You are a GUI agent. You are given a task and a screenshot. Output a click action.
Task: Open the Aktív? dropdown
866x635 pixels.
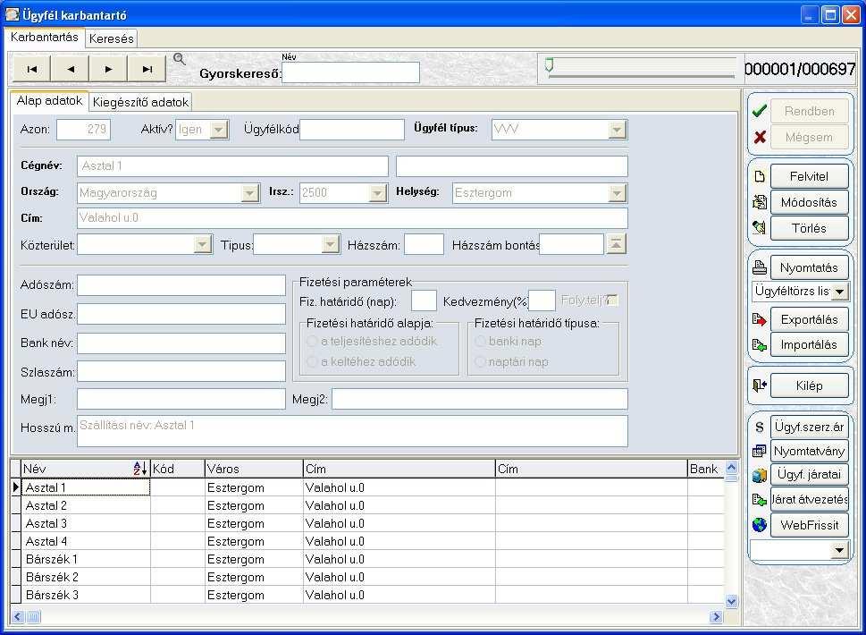click(219, 130)
